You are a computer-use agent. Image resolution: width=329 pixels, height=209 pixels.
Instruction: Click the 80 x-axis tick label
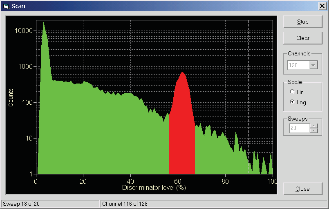[225, 181]
